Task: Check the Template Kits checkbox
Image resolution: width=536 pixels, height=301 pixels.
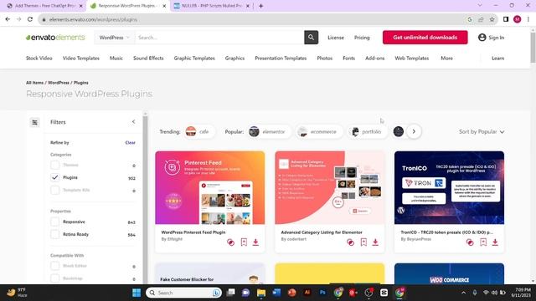Action: 54,190
